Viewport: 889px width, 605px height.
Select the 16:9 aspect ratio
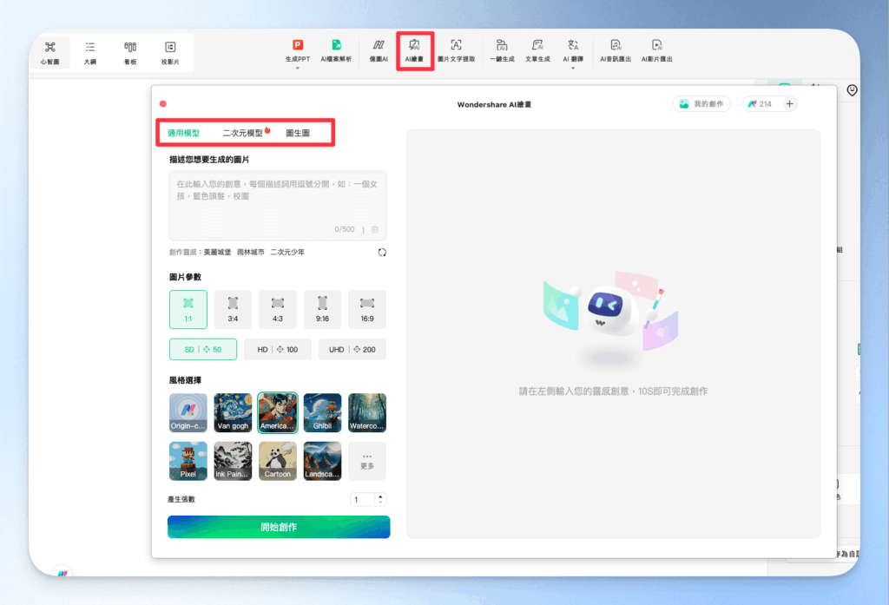pos(367,310)
